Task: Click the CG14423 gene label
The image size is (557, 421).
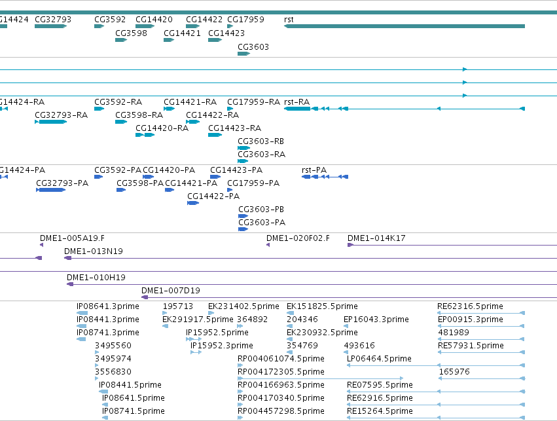Action: pos(226,33)
